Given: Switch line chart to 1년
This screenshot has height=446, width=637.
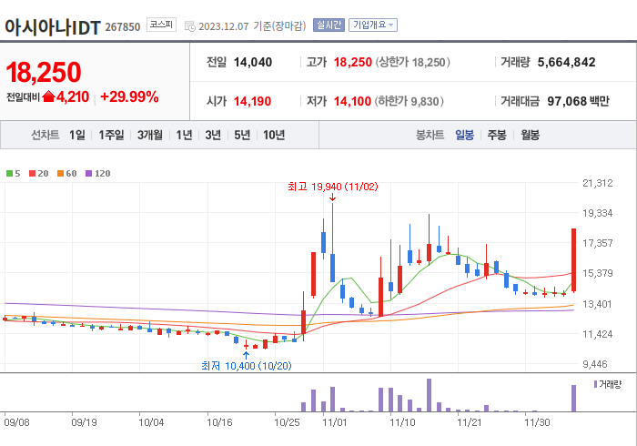Looking at the screenshot, I should point(184,135).
